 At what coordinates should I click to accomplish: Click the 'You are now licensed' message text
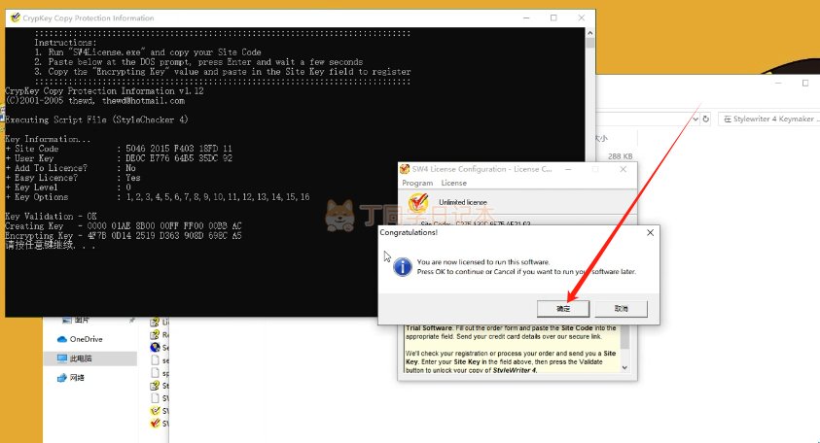click(x=482, y=261)
